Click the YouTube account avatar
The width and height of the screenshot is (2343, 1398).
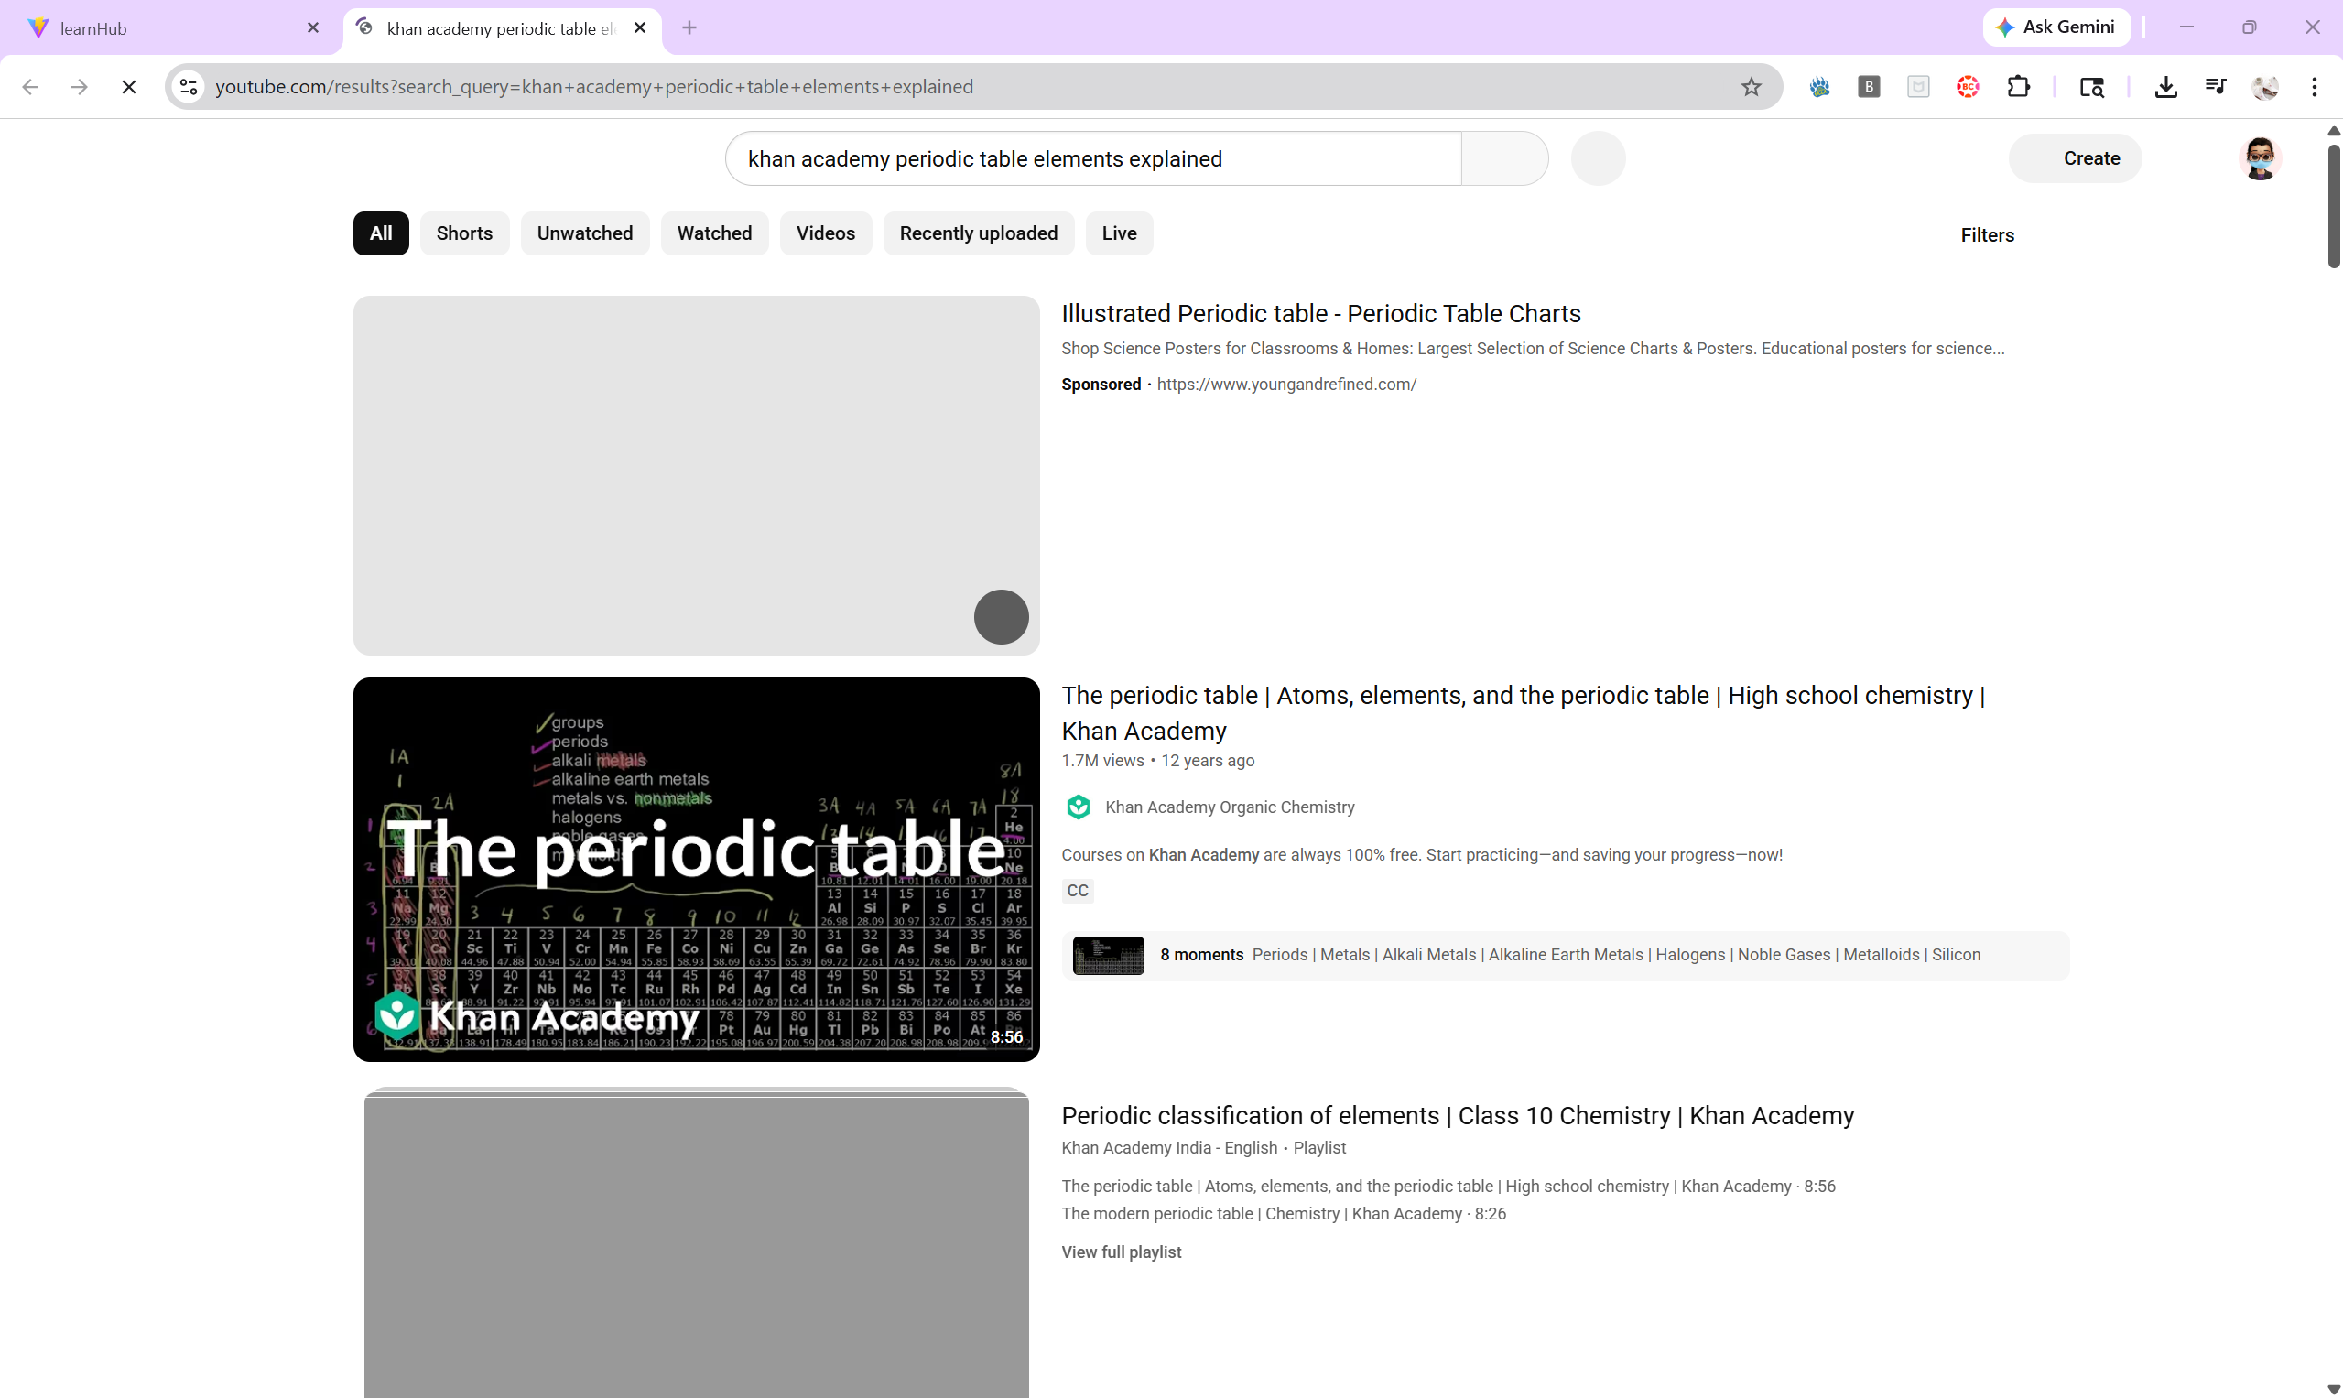pyautogui.click(x=2259, y=158)
